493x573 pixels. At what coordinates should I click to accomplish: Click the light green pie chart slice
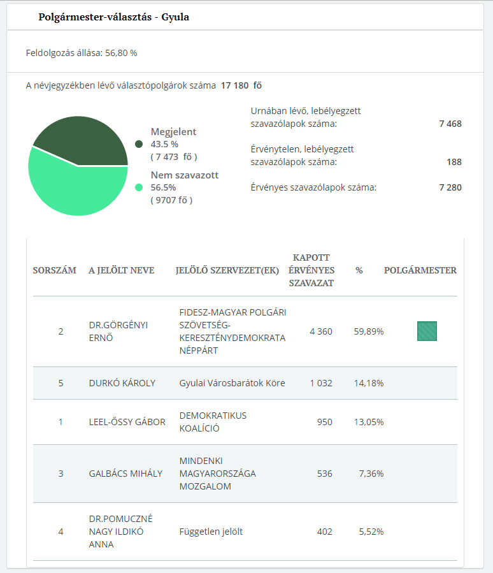76,188
